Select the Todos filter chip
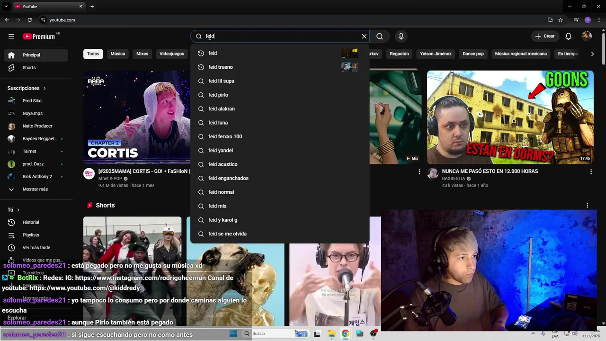The height and width of the screenshot is (341, 606). tap(93, 54)
